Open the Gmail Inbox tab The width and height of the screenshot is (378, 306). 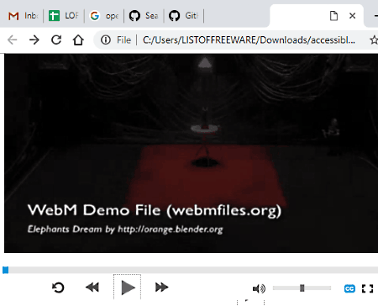click(23, 16)
